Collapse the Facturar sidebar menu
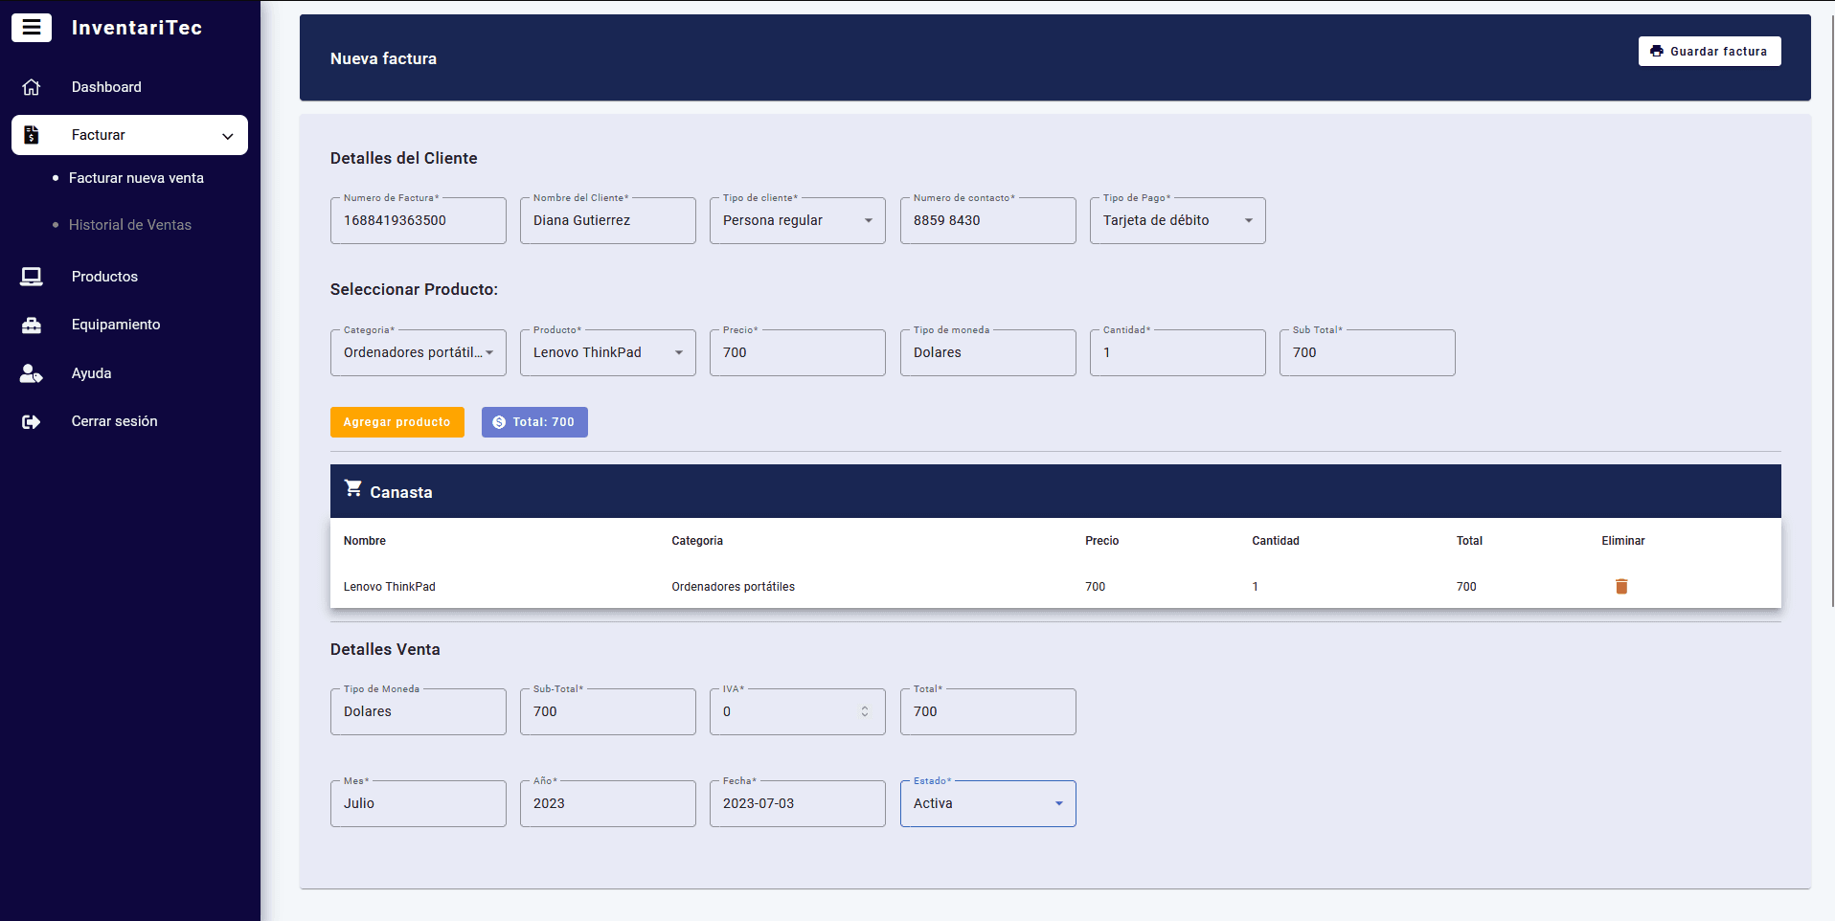Screen dimensions: 1835x921 pos(227,136)
